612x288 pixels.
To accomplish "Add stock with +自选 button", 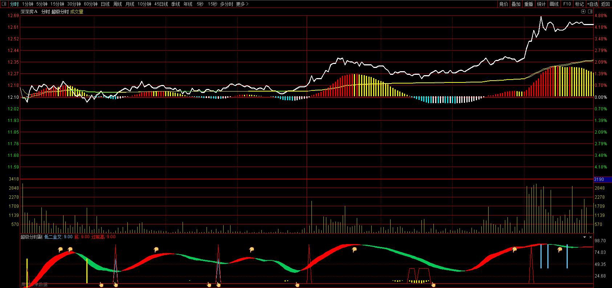I will [x=592, y=4].
